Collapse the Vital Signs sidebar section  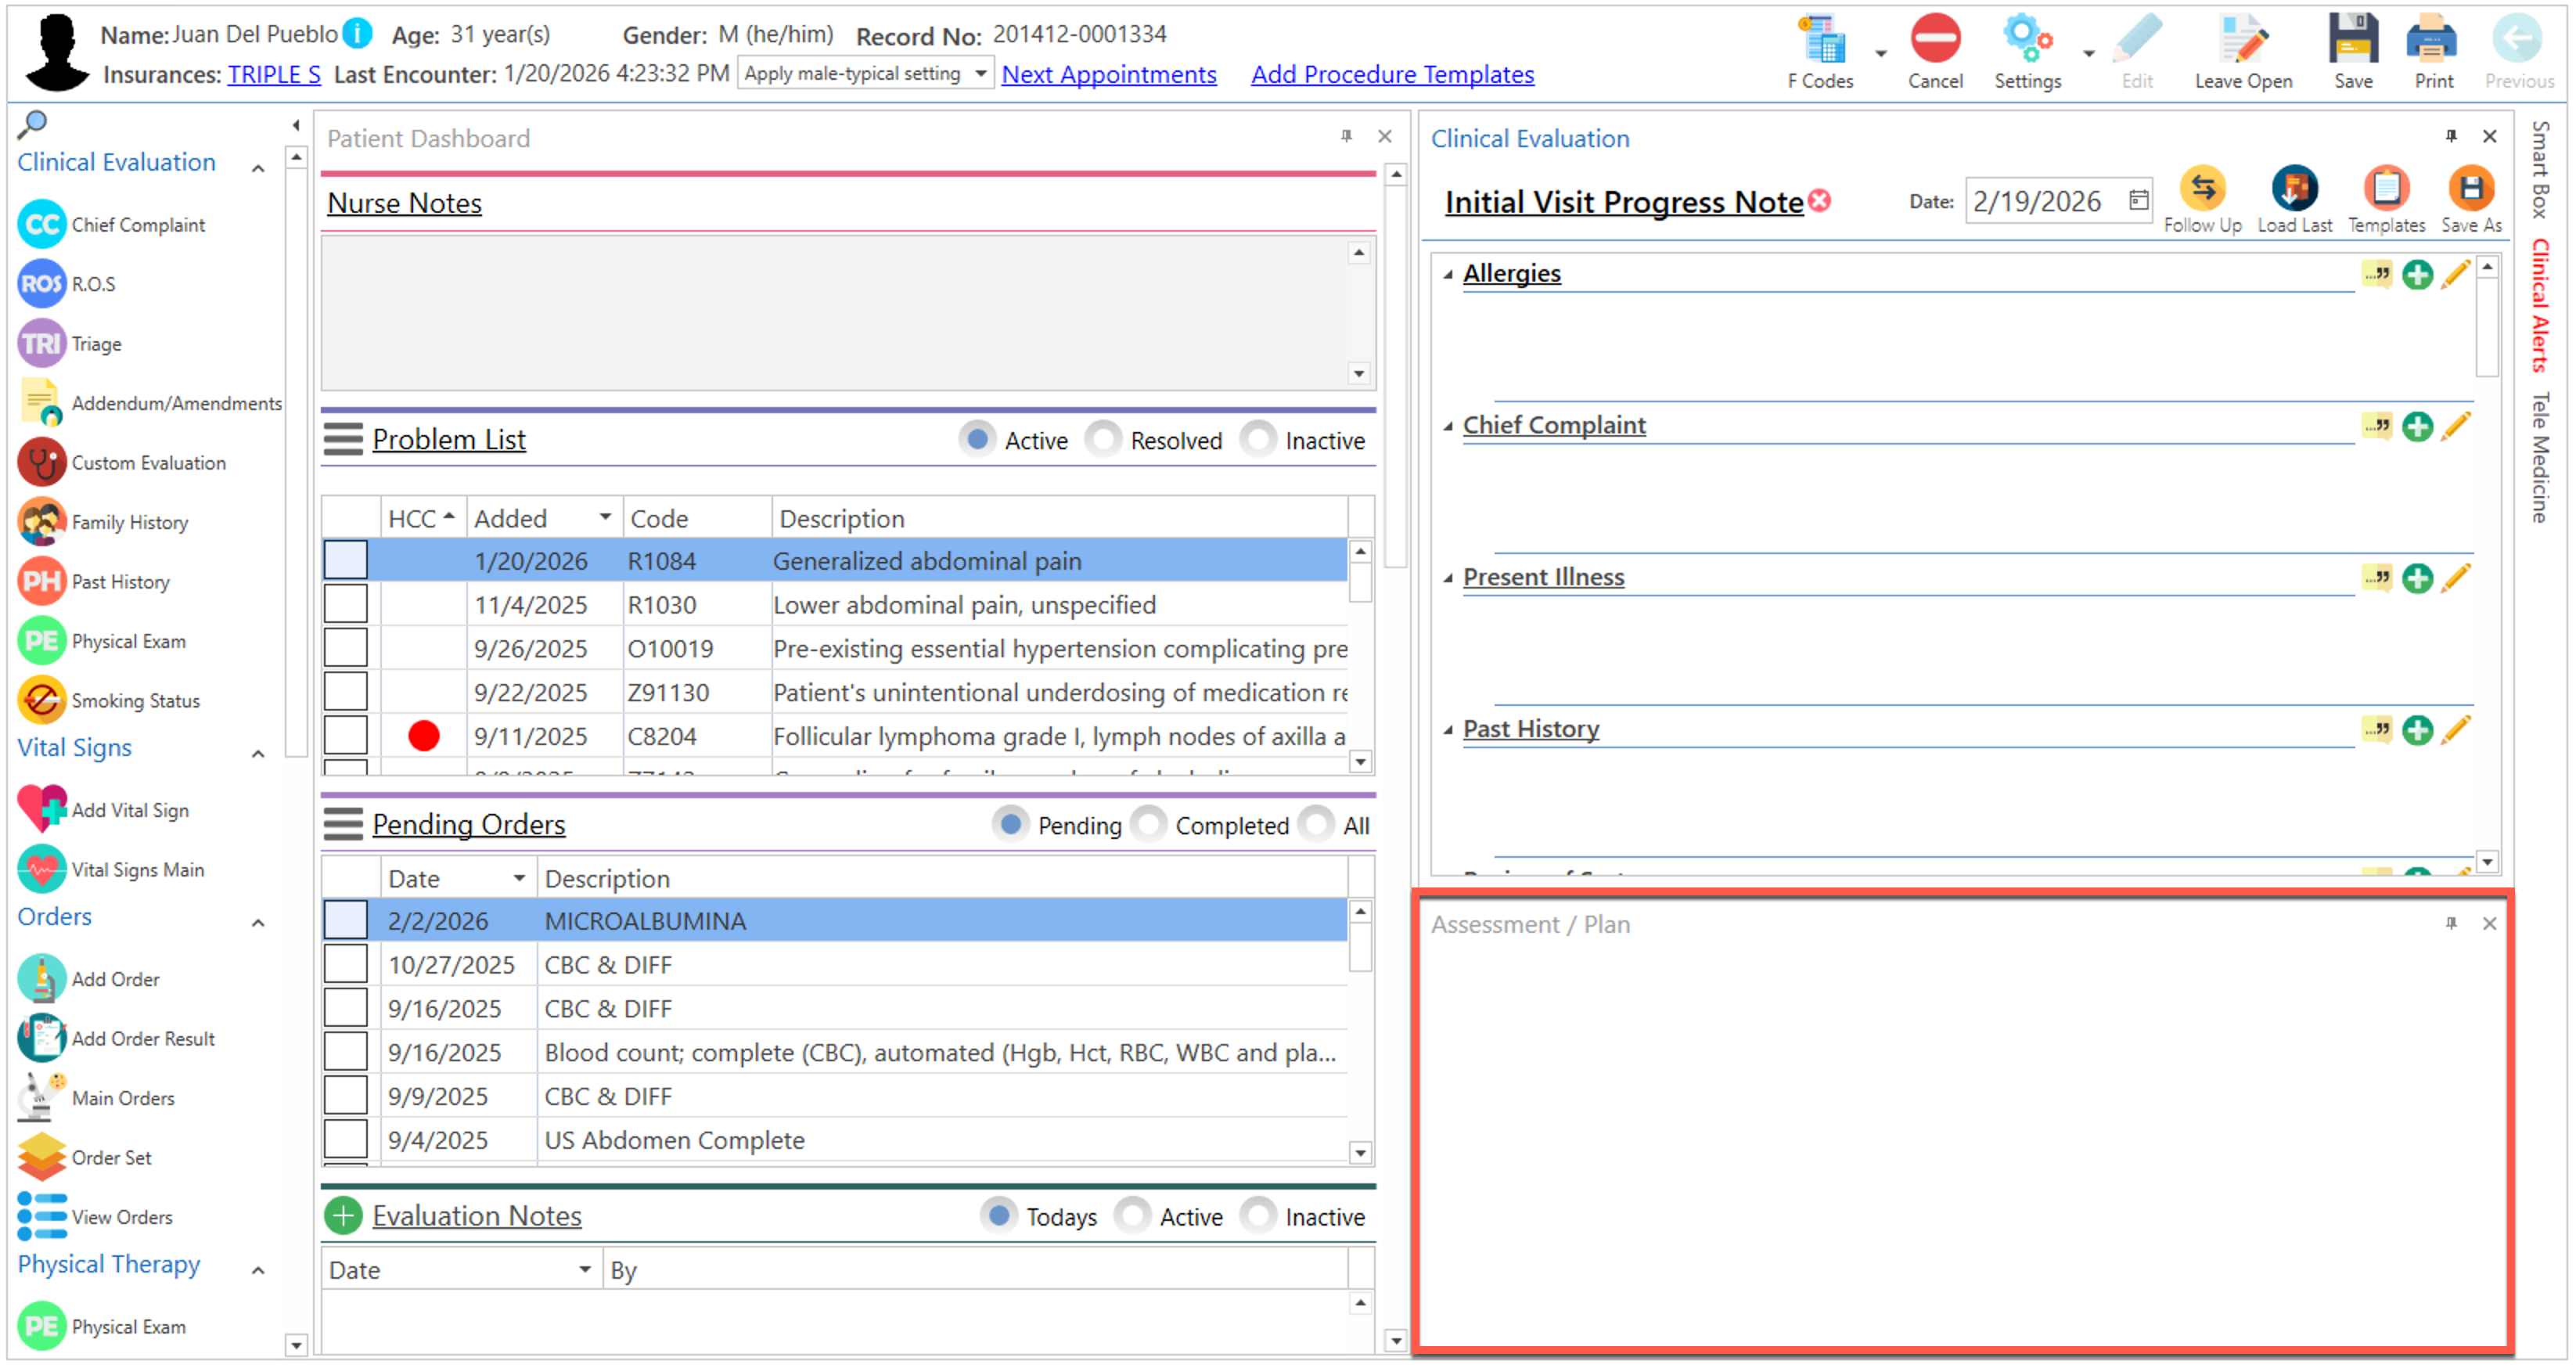tap(258, 753)
